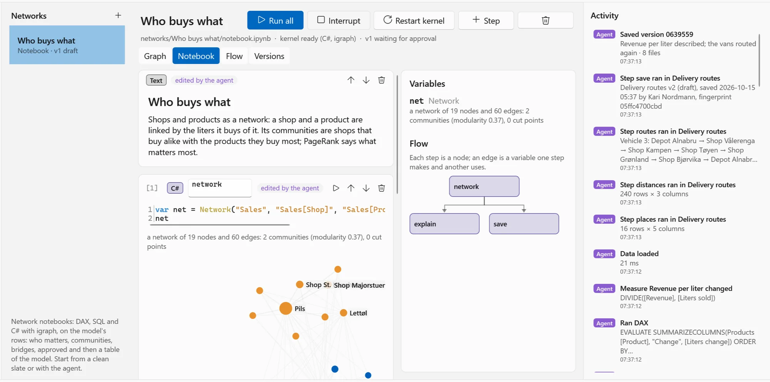The image size is (770, 382).
Task: Click the Interrupt button
Action: [338, 20]
